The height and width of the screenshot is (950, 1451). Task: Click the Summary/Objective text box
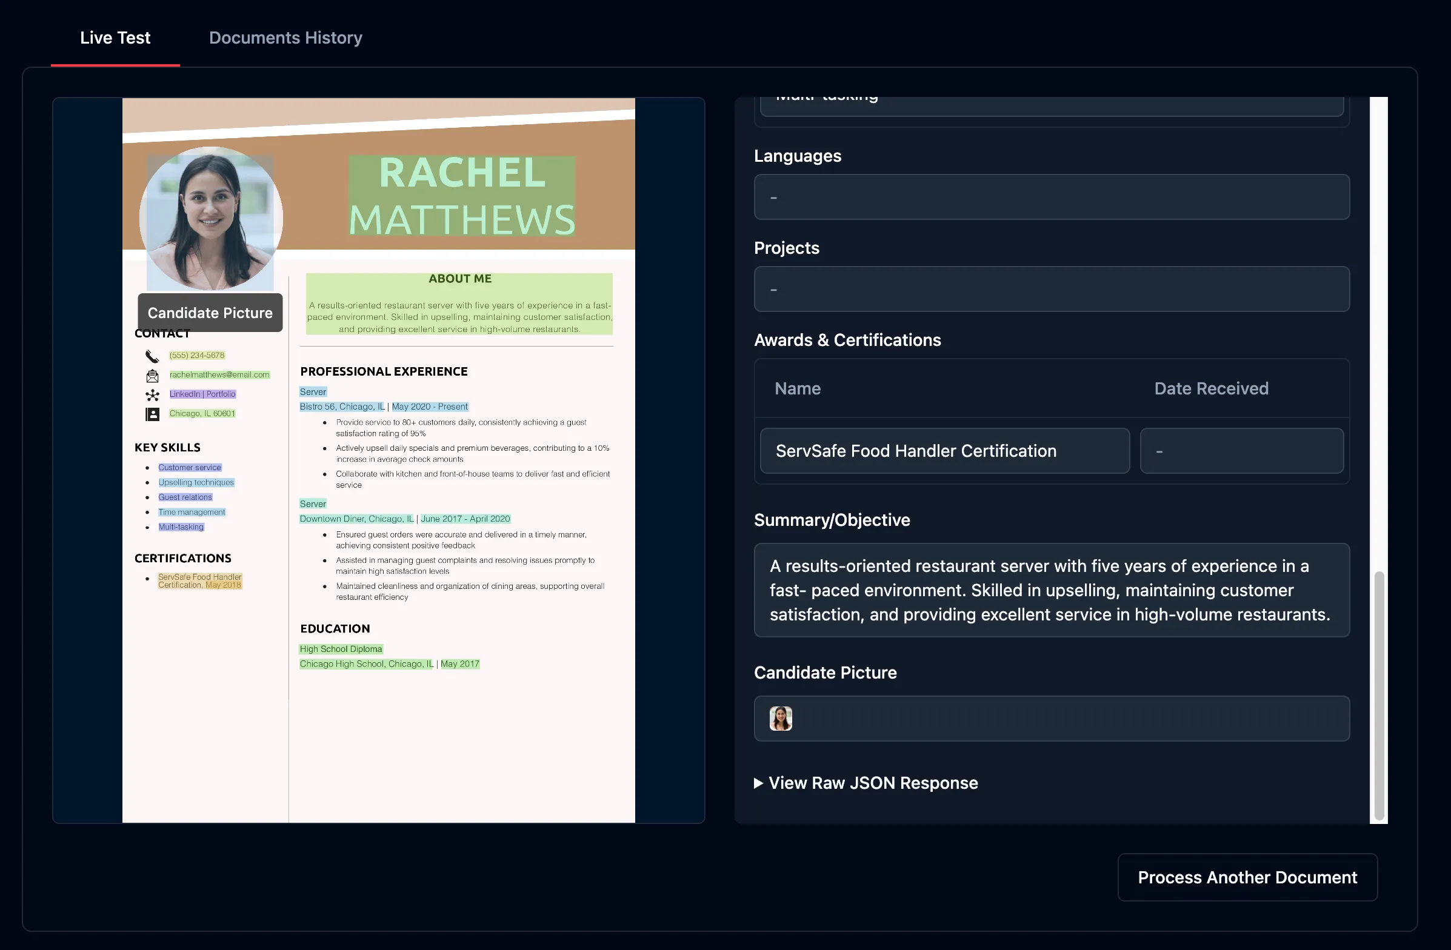click(1051, 590)
